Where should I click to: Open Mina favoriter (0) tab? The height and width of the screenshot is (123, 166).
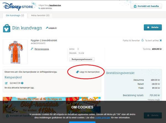coord(40,16)
